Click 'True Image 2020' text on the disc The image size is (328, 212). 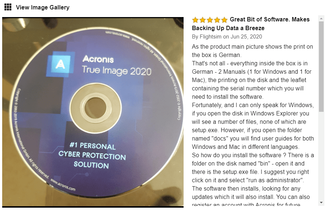(x=116, y=71)
